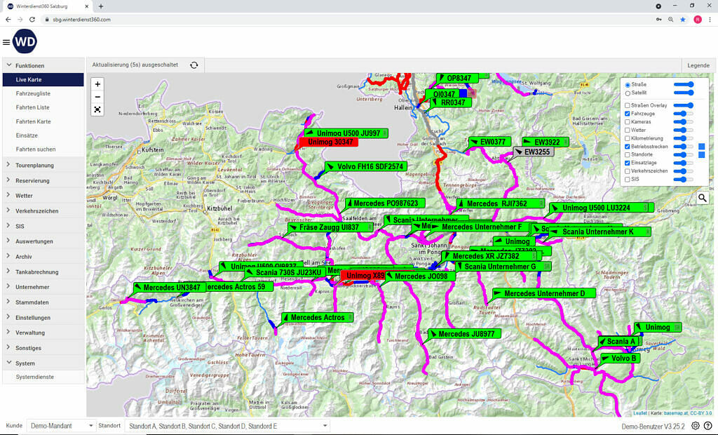
Task: Zoom in on the map
Action: pos(97,84)
